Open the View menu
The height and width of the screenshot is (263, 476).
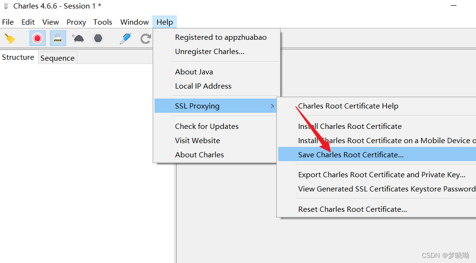point(51,22)
